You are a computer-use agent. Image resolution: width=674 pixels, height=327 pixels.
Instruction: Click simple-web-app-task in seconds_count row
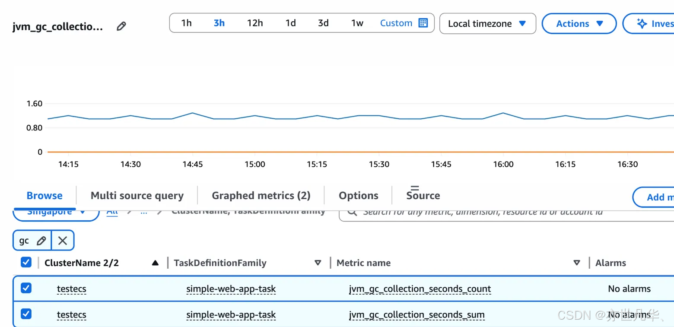point(231,289)
